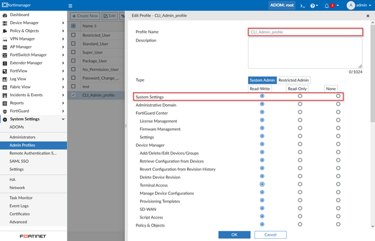375x241 pixels.
Task: Expand the Reports chevron
Action: (63, 103)
